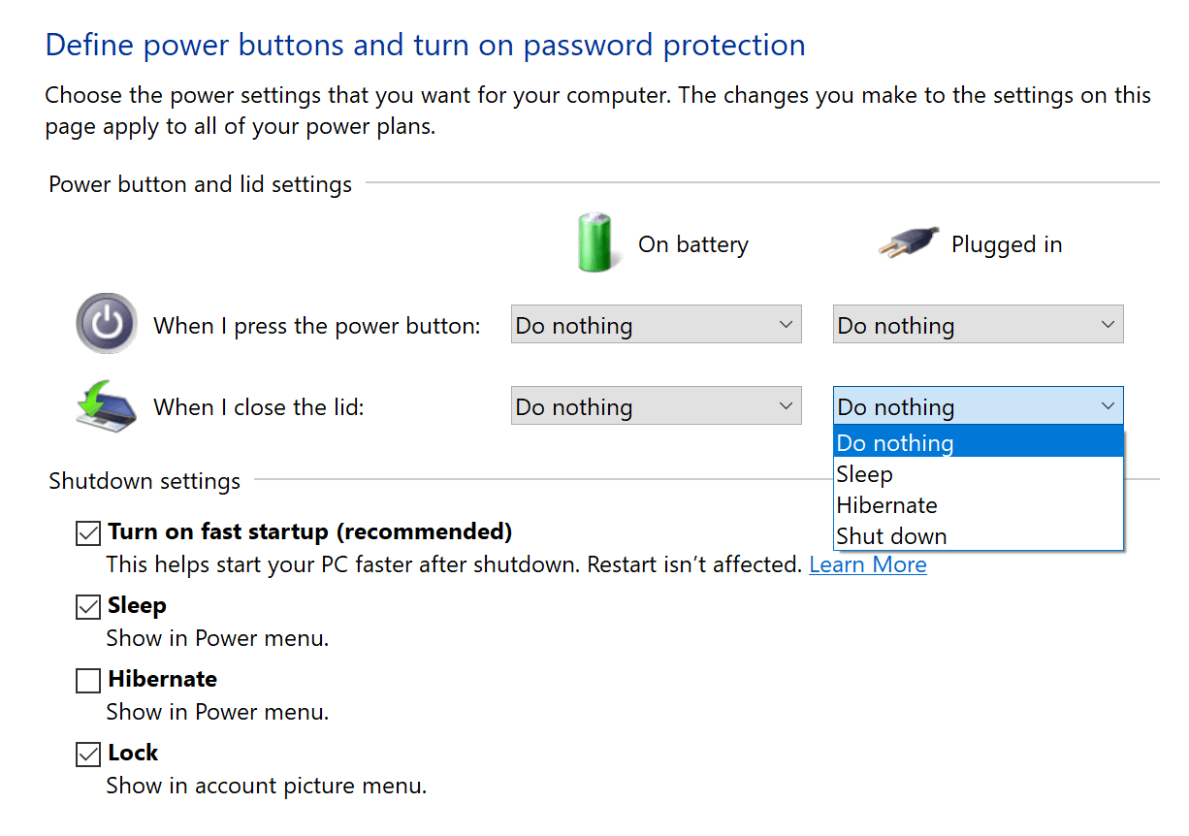Open power button On battery dropdown
1189x836 pixels.
656,326
